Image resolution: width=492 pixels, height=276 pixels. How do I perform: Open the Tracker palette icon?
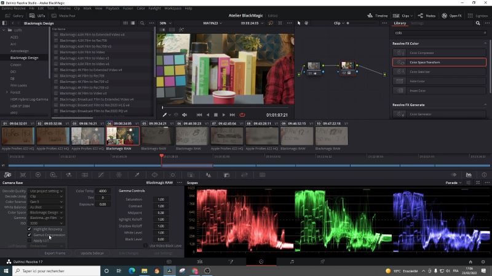click(173, 175)
